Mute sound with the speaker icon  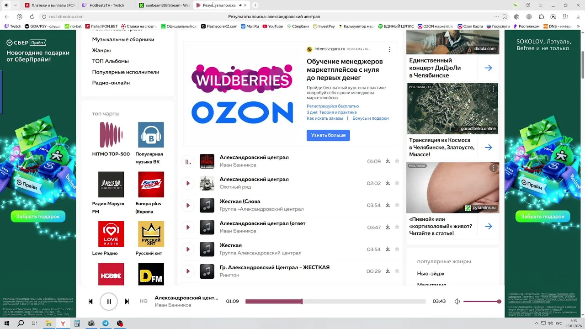pos(457,302)
